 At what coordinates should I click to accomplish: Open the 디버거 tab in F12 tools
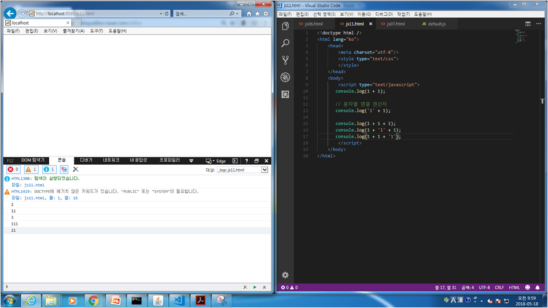[86, 160]
